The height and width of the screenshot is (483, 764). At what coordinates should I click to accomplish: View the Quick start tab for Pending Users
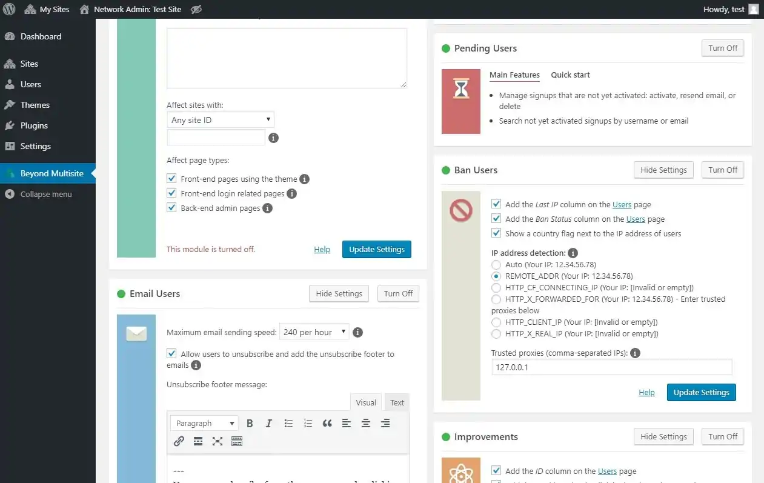click(x=570, y=75)
